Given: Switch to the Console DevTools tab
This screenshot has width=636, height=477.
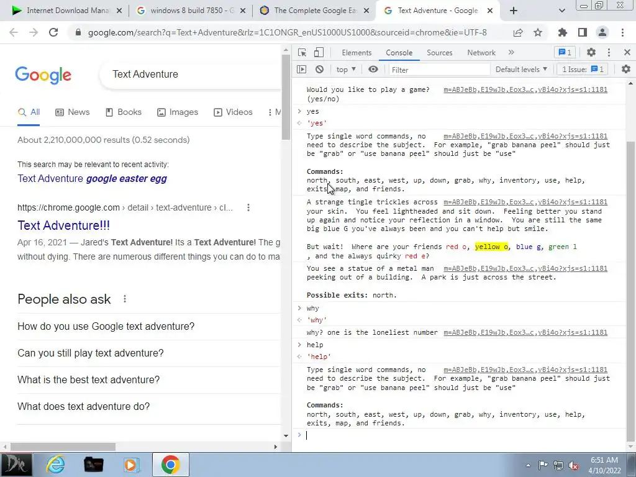Looking at the screenshot, I should tap(399, 53).
